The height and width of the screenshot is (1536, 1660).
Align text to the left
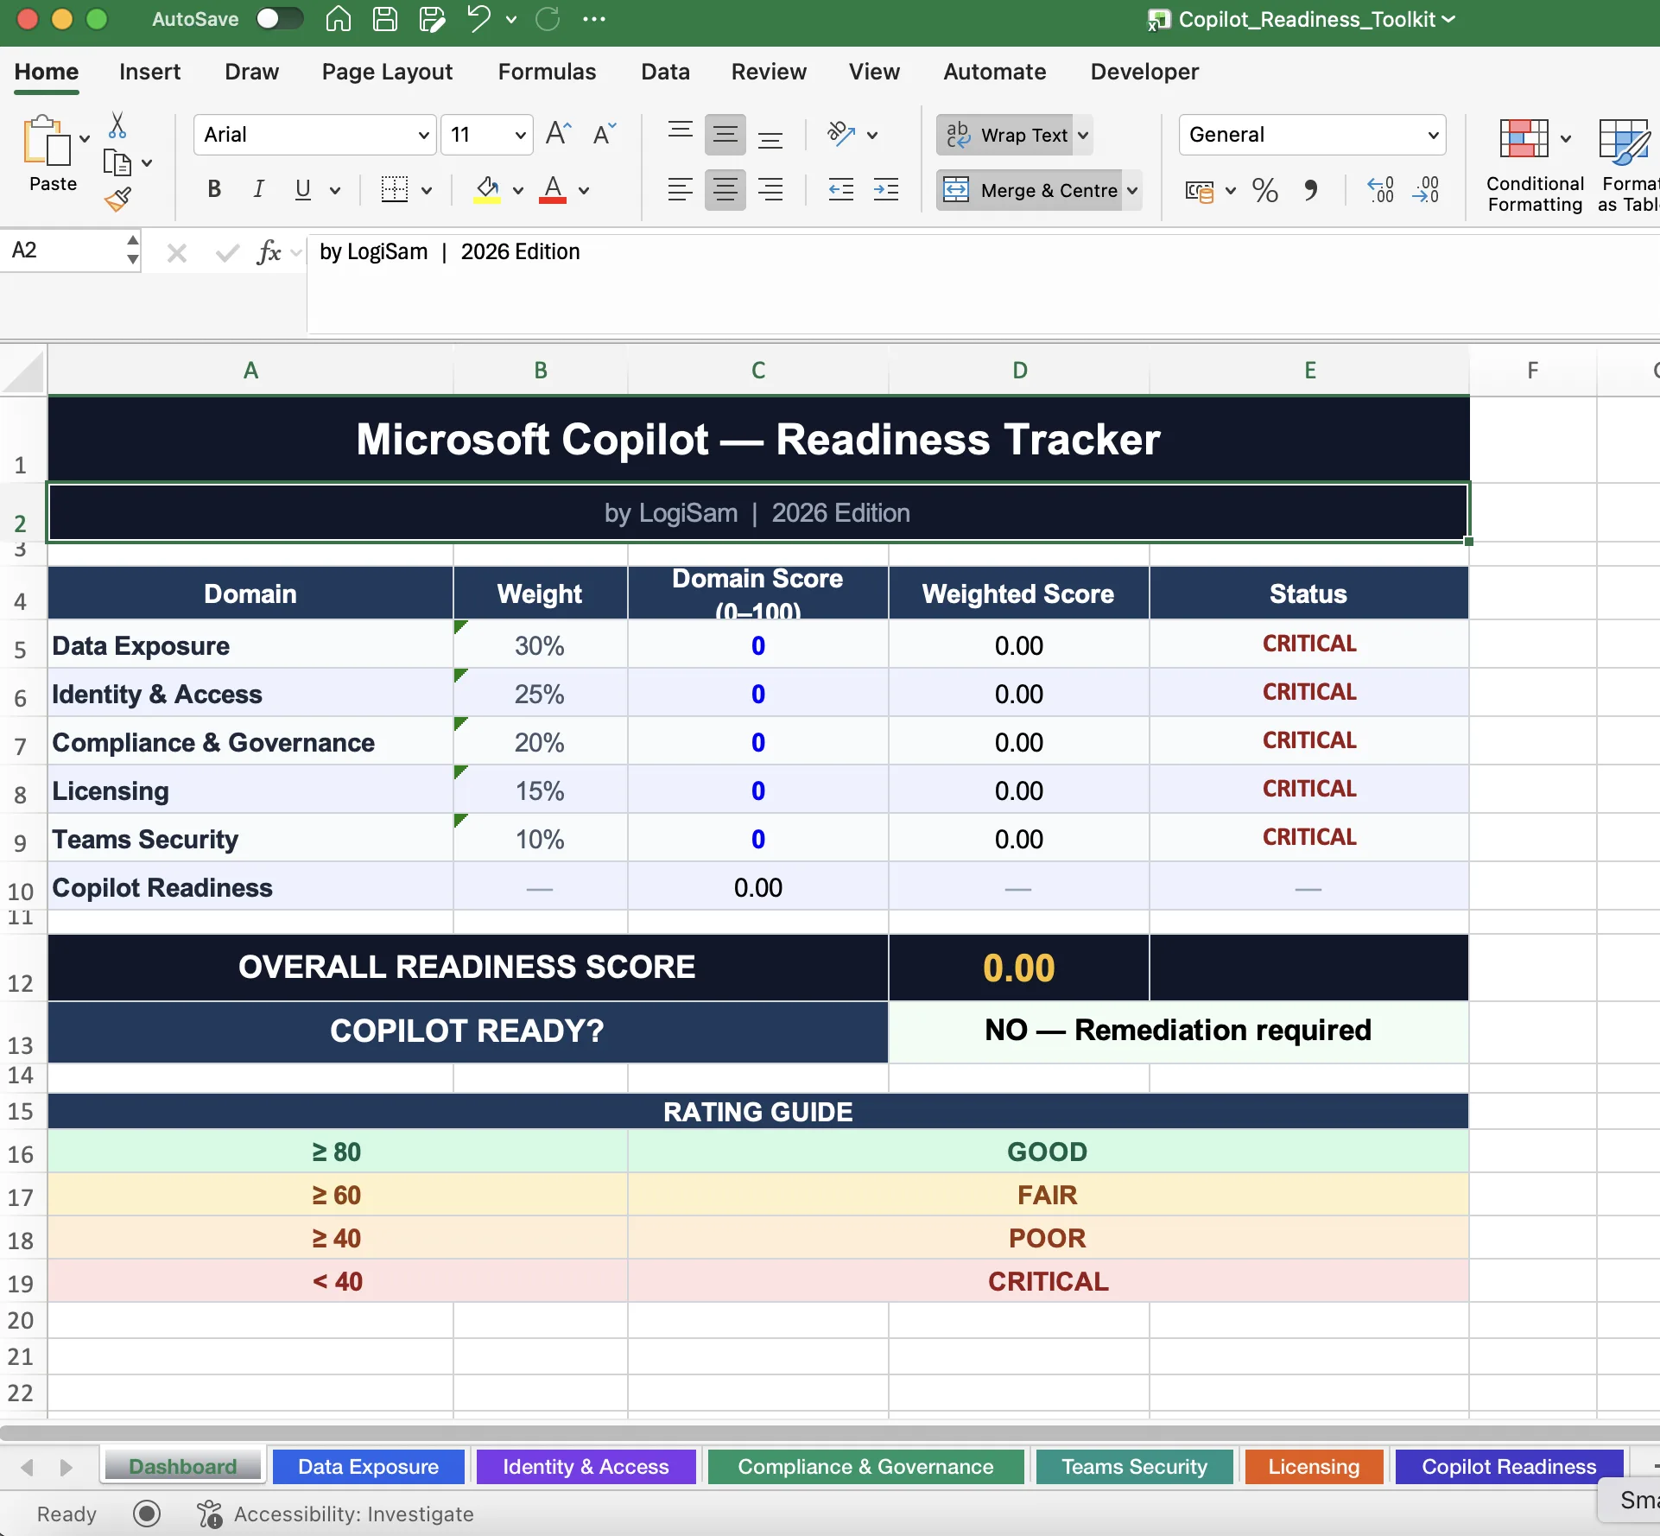pos(681,189)
